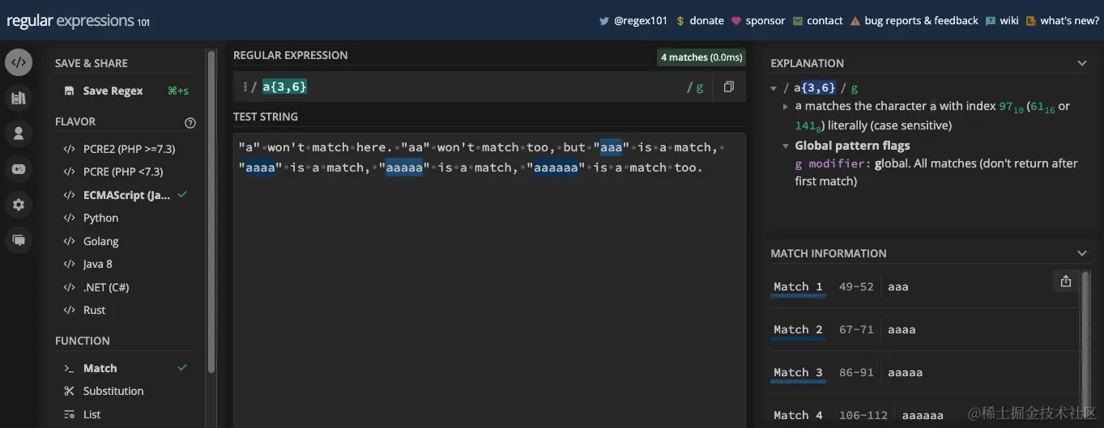Click the 4 matches status badge
The height and width of the screenshot is (428, 1104).
[x=701, y=57]
